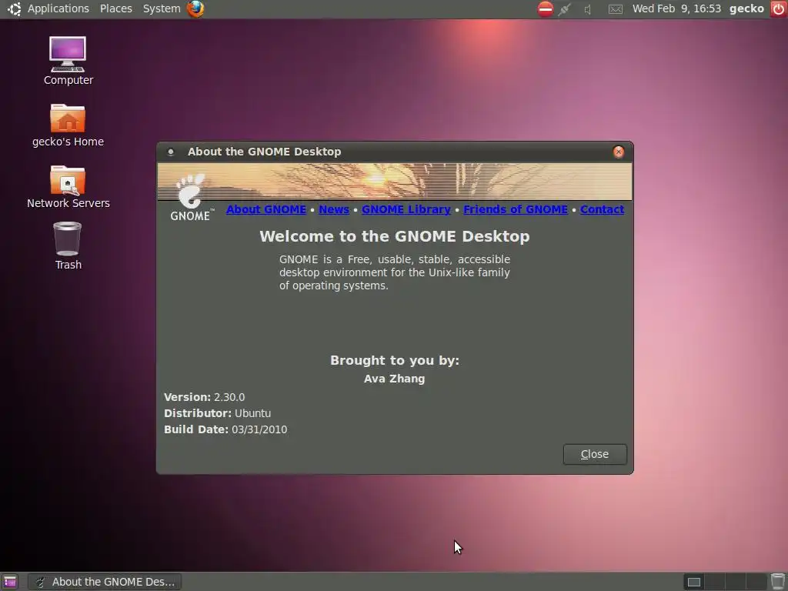Click the contributor name Ava Zhang
Viewport: 788px width, 591px height.
395,379
